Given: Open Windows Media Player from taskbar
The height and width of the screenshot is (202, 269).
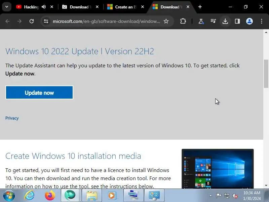Looking at the screenshot, I should 112,196.
